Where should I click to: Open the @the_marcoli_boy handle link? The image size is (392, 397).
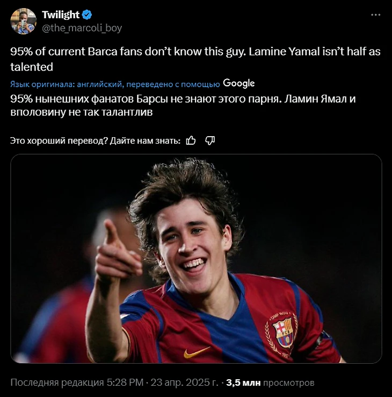coord(82,28)
